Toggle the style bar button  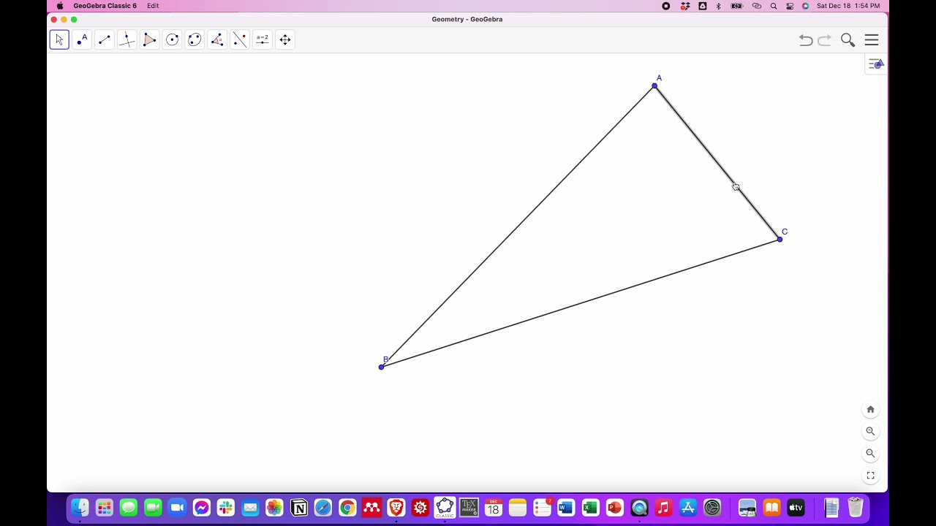click(876, 64)
